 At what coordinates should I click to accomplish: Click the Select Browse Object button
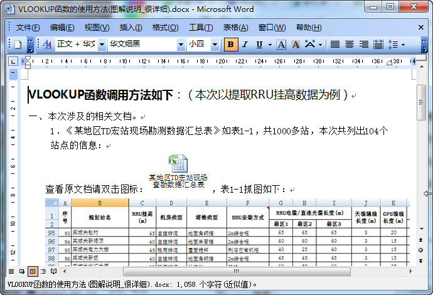pyautogui.click(x=421, y=250)
